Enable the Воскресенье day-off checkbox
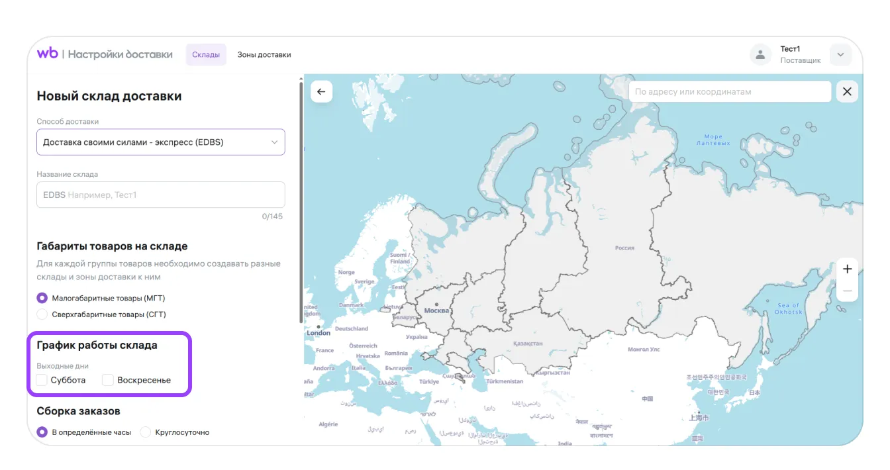 [108, 380]
